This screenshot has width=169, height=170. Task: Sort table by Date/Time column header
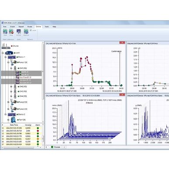(14, 125)
